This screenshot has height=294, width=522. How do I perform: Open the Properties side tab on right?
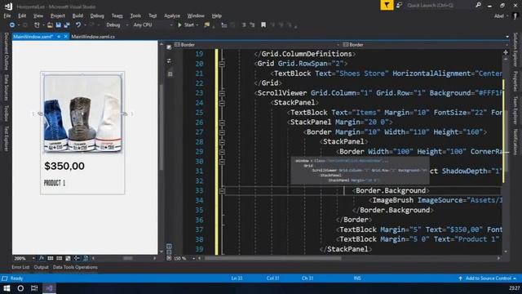pyautogui.click(x=515, y=81)
